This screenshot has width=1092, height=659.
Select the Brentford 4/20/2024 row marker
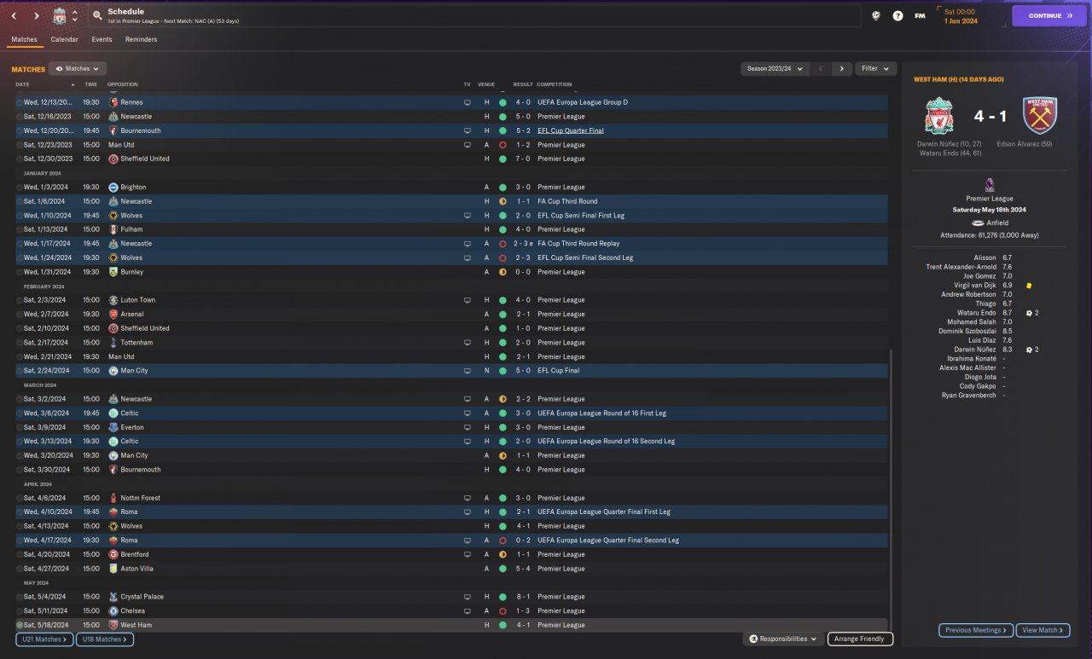(x=20, y=554)
